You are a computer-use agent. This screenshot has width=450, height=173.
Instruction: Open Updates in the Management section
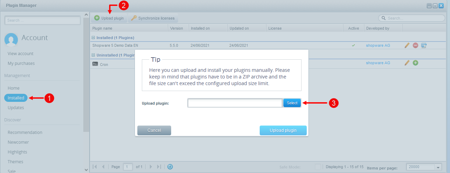pos(16,108)
